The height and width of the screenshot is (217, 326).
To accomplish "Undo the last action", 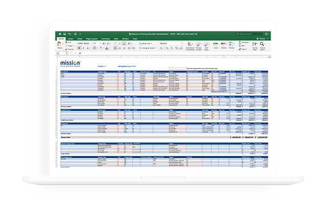I will click(x=69, y=34).
